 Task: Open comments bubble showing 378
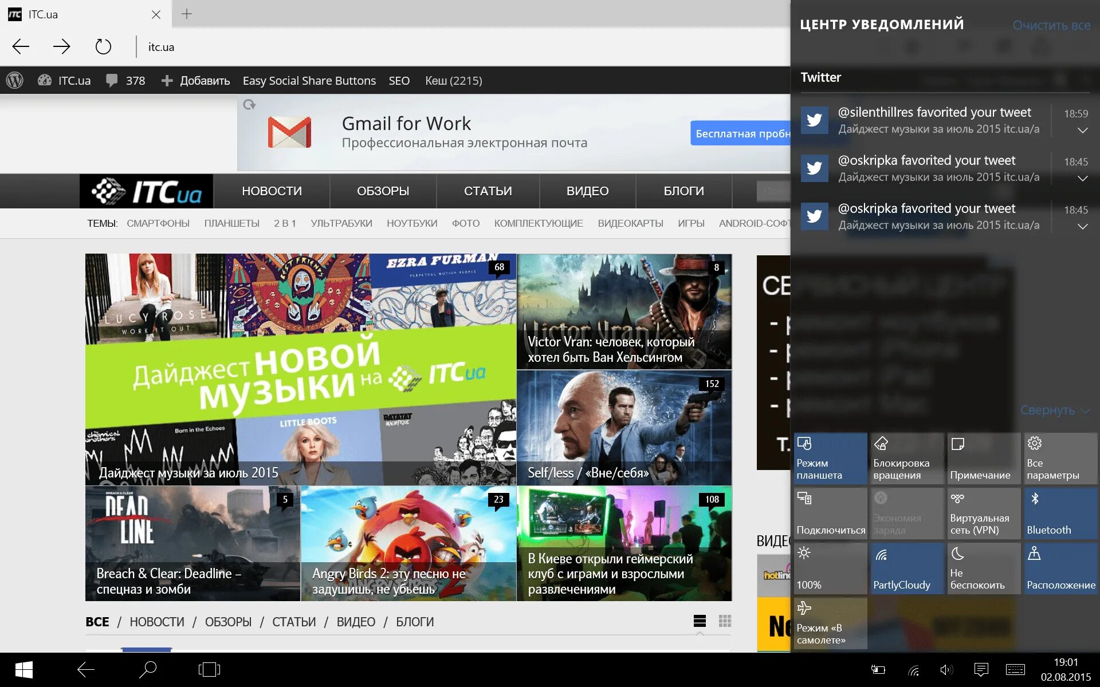pyautogui.click(x=125, y=80)
